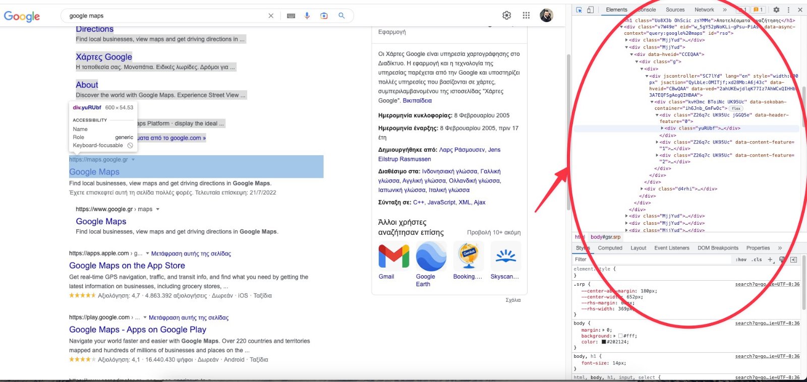Open the Χάρτες Google sitelink

tap(104, 57)
